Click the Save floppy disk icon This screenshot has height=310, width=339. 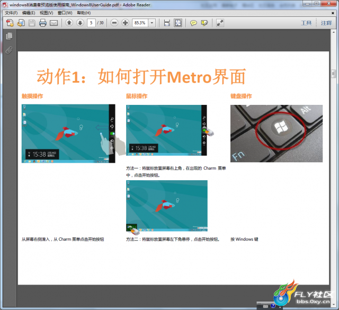(32, 23)
